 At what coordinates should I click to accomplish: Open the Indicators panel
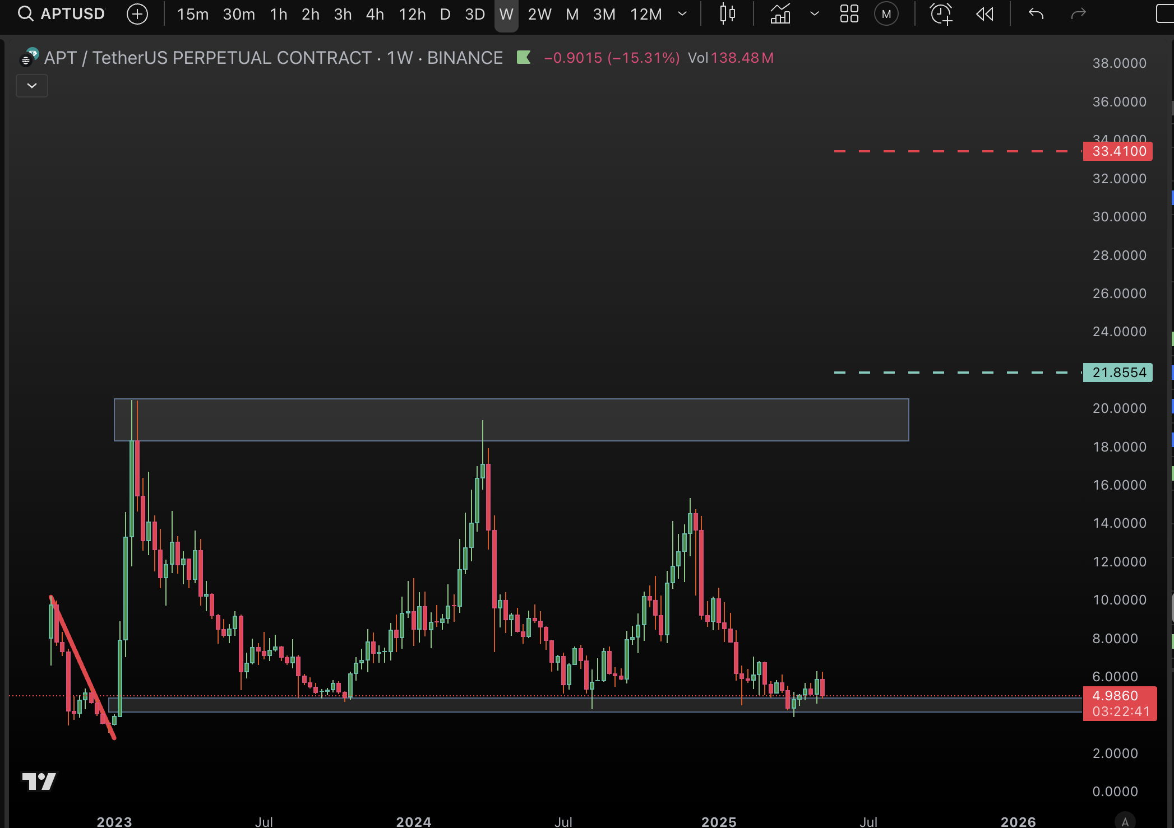coord(780,14)
